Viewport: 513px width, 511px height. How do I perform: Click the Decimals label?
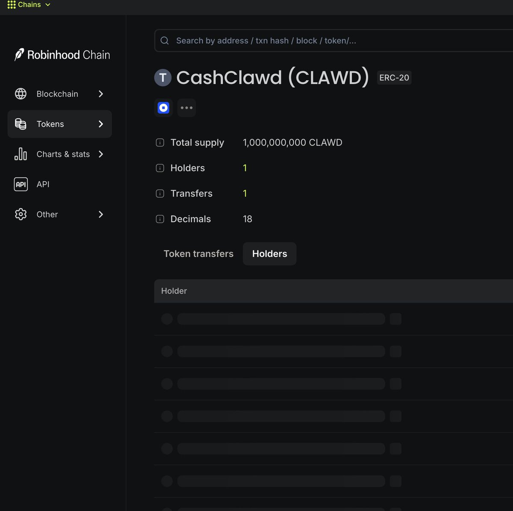191,219
